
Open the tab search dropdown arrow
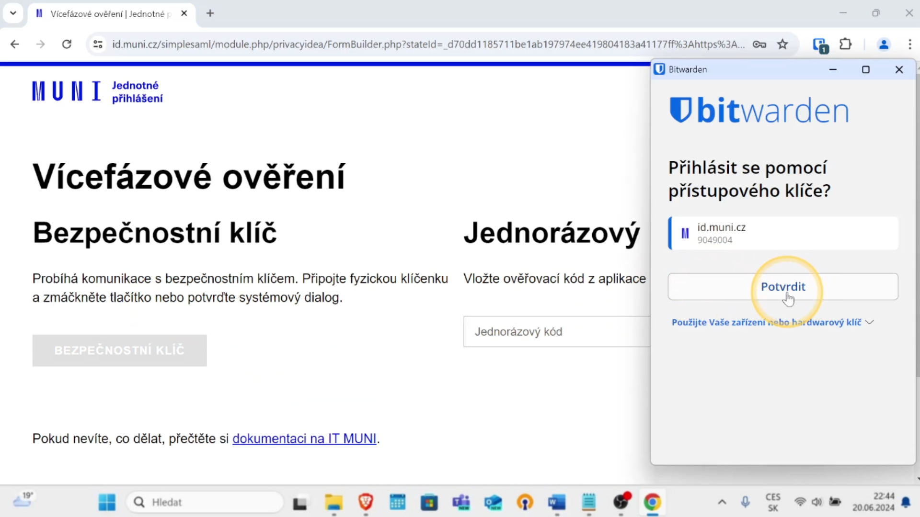coord(13,13)
